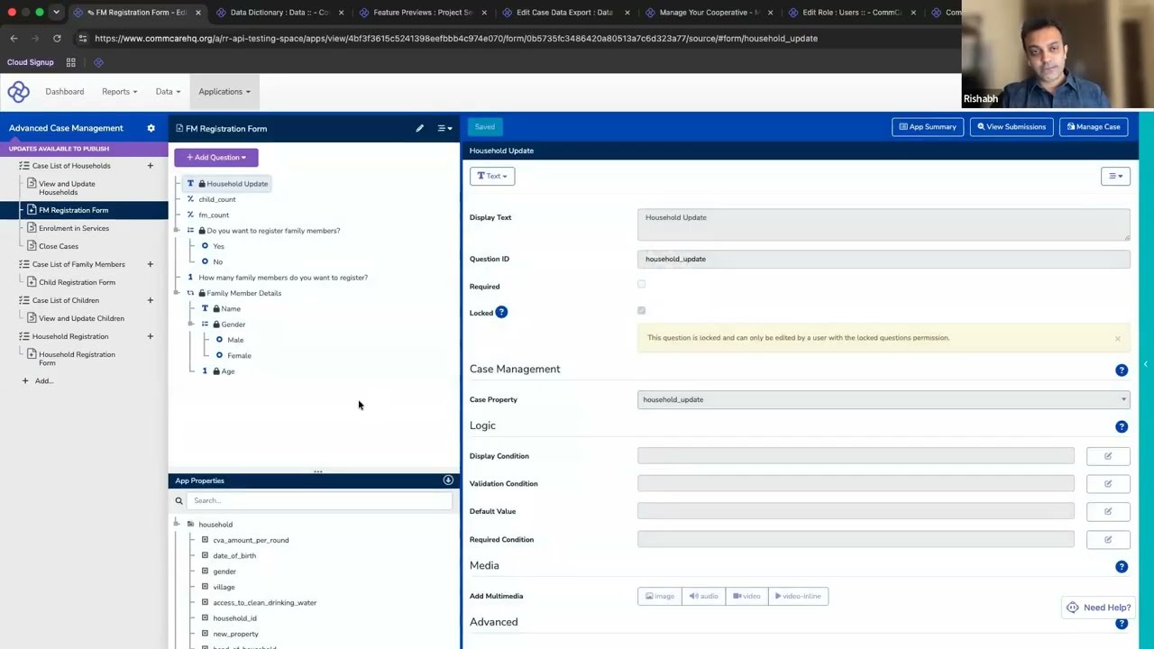Add an audio multimedia file
This screenshot has height=649, width=1154.
pos(704,596)
